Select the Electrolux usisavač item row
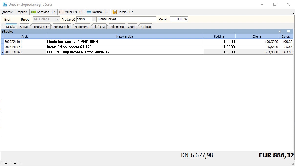 coord(125,42)
